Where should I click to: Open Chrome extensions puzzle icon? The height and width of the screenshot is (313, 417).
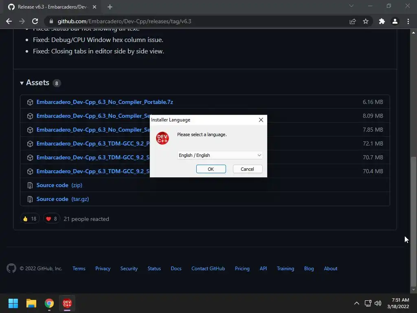click(x=382, y=21)
